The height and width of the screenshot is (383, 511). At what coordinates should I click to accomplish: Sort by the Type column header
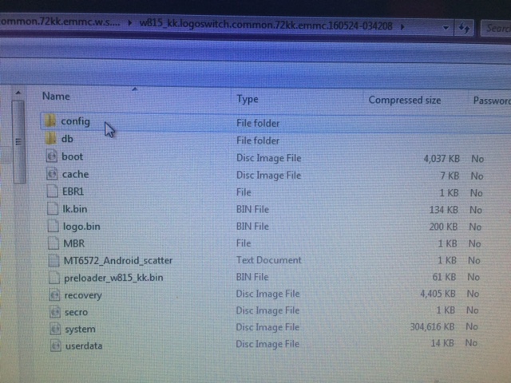point(248,99)
